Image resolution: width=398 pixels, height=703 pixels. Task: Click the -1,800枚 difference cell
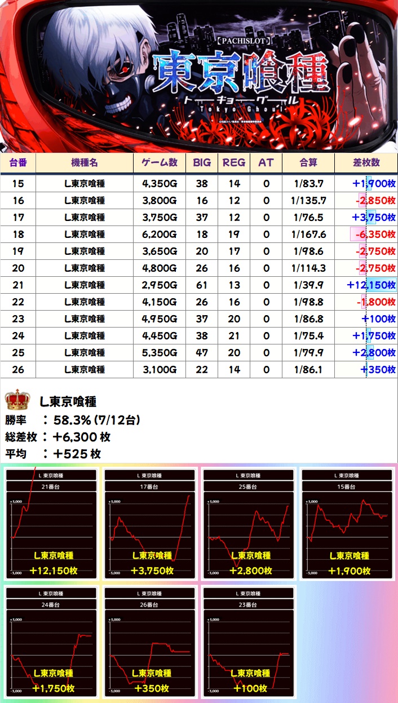coord(366,302)
